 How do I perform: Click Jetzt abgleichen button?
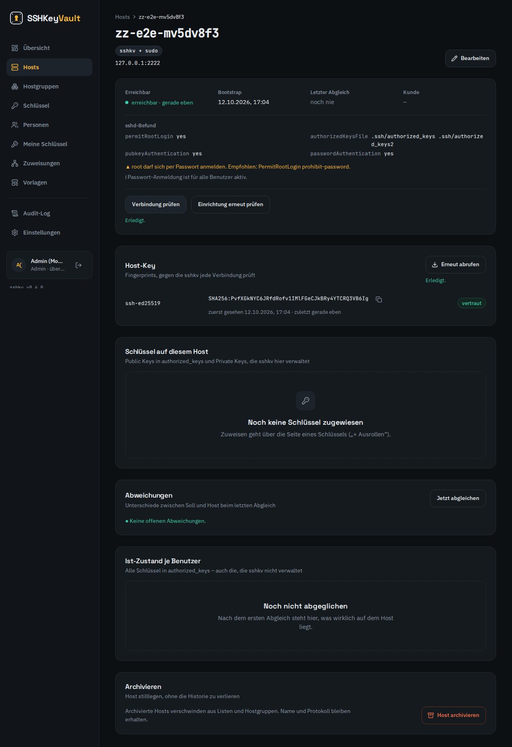click(458, 498)
